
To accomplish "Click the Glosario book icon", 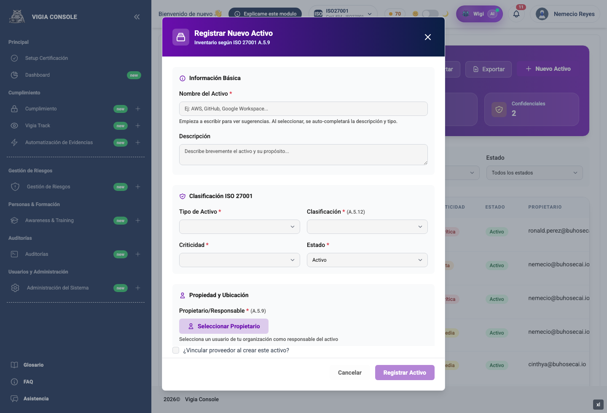I will [14, 365].
